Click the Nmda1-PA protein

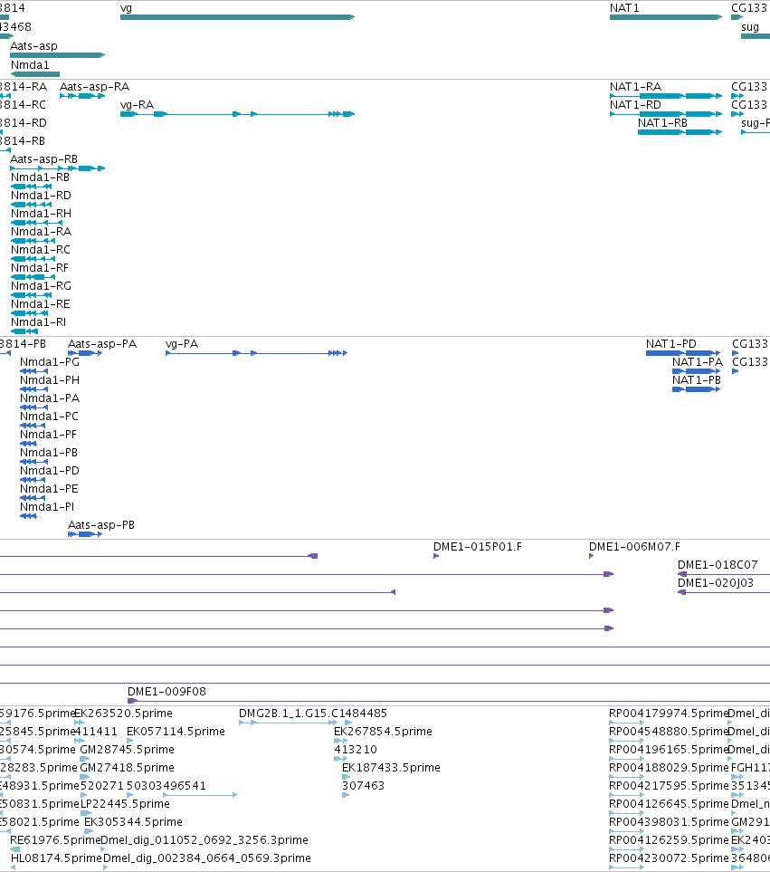(x=33, y=407)
